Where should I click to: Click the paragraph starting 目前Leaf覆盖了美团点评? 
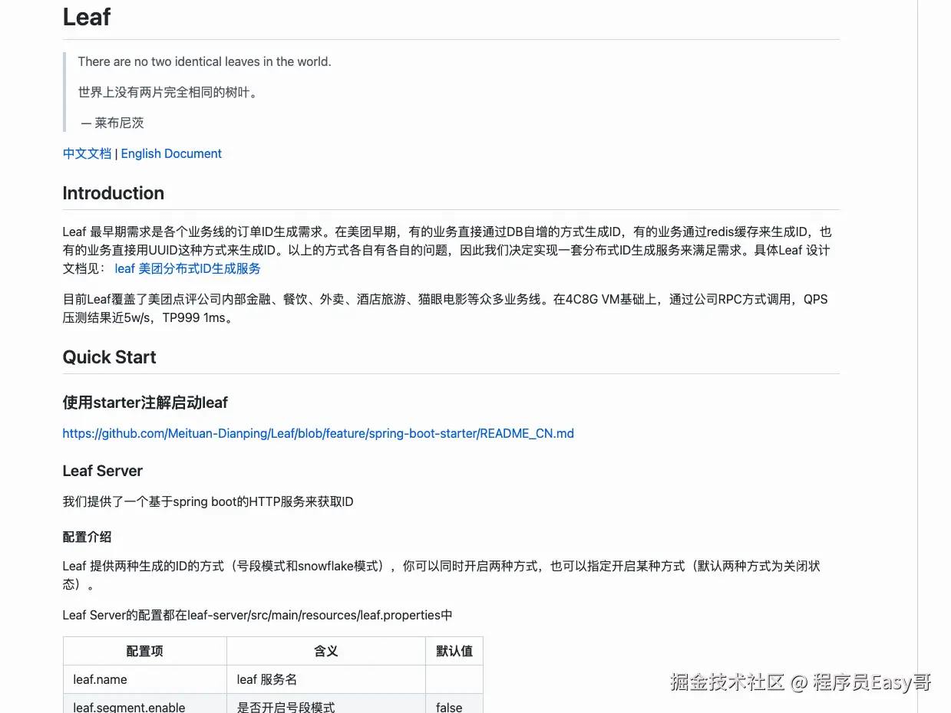(445, 308)
